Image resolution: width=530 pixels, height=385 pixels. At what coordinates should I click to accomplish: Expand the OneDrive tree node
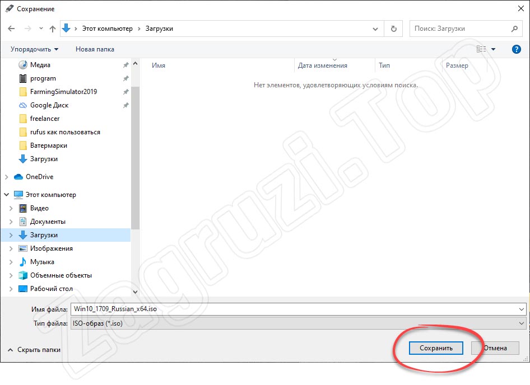point(6,177)
